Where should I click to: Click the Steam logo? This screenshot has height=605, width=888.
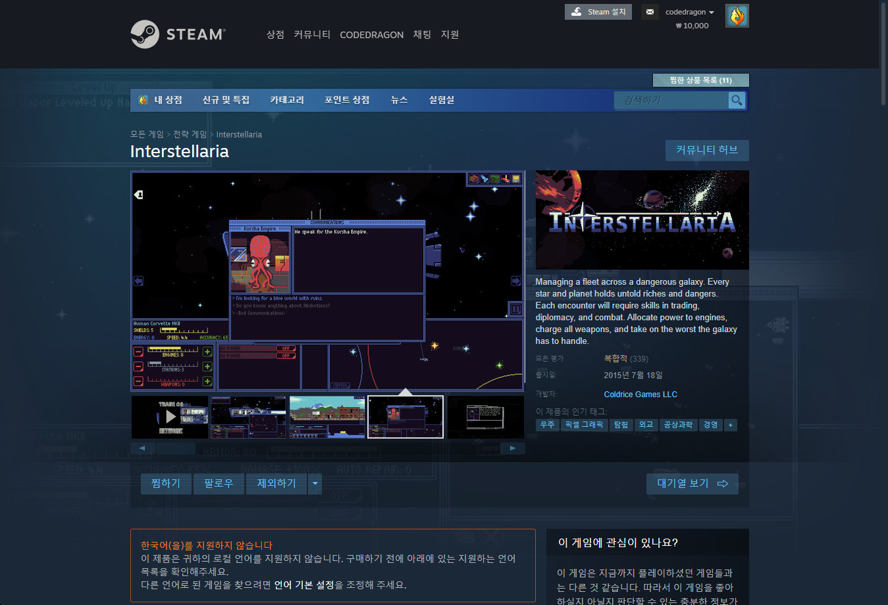[x=178, y=34]
